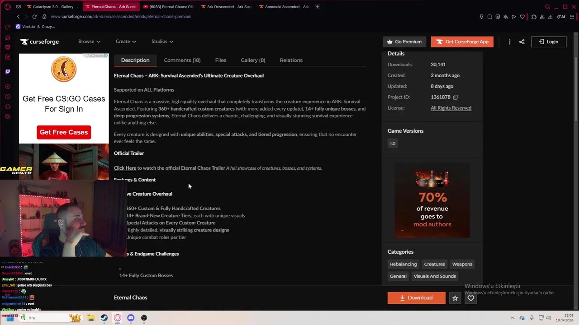Expand the Studios dropdown menu

[162, 42]
